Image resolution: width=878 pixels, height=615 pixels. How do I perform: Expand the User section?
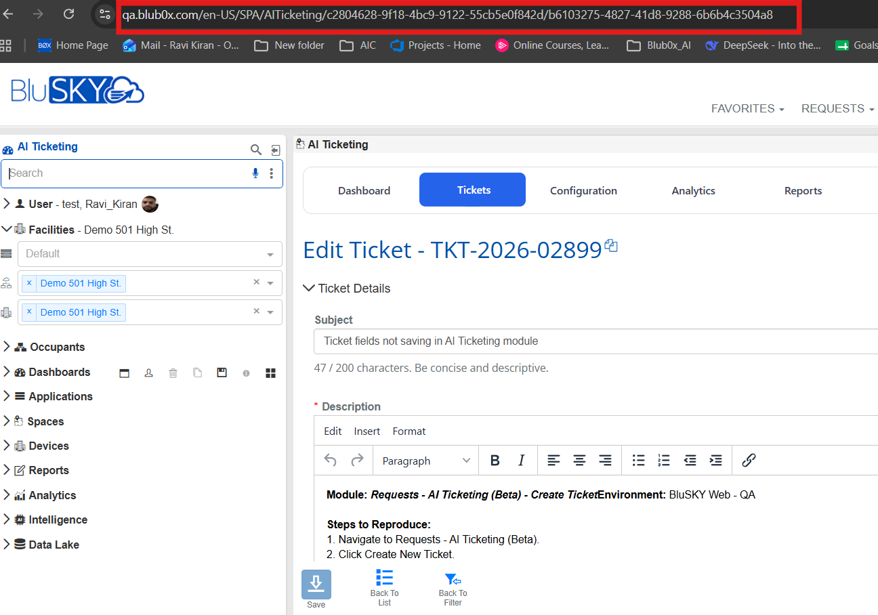[x=7, y=204]
